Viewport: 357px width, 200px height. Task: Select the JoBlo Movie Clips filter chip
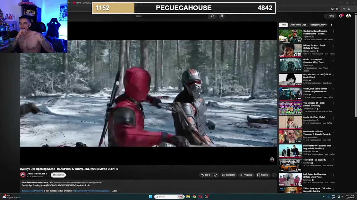[298, 25]
